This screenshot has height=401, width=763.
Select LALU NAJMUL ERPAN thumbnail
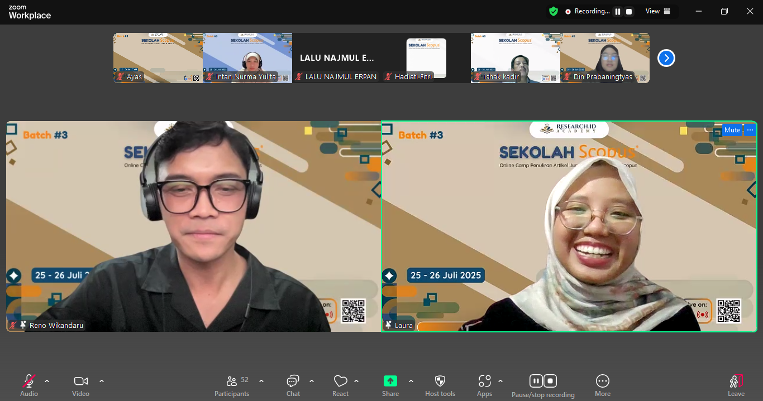[x=337, y=58]
